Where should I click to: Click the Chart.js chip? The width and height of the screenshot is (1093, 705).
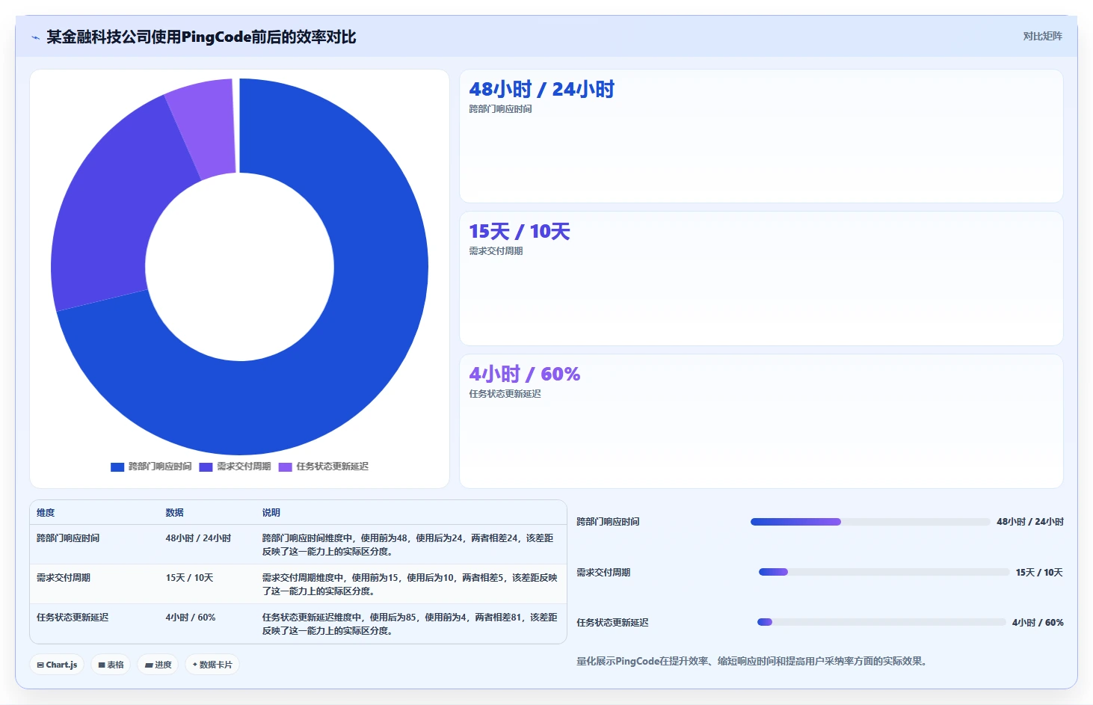click(57, 665)
